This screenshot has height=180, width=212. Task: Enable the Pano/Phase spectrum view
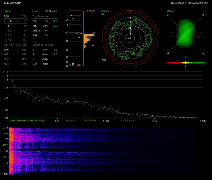[x=90, y=120]
